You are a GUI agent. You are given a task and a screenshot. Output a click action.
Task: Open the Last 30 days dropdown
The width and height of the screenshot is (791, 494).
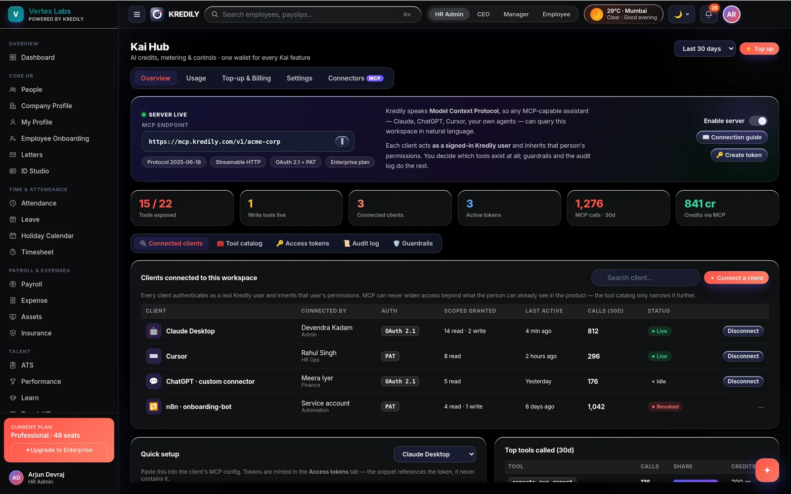click(x=705, y=48)
